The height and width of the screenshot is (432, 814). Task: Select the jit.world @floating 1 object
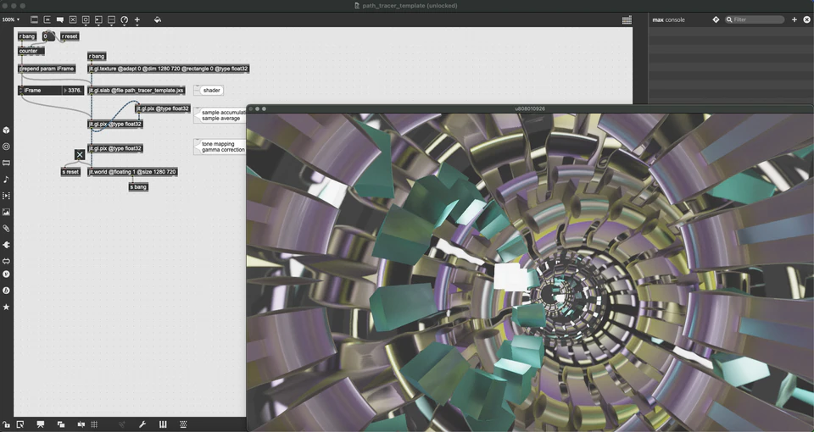(132, 172)
